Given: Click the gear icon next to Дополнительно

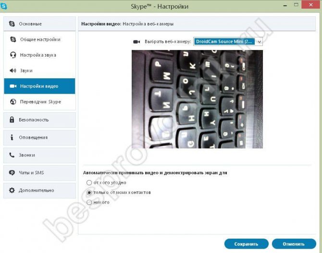Looking at the screenshot, I should tap(12, 190).
